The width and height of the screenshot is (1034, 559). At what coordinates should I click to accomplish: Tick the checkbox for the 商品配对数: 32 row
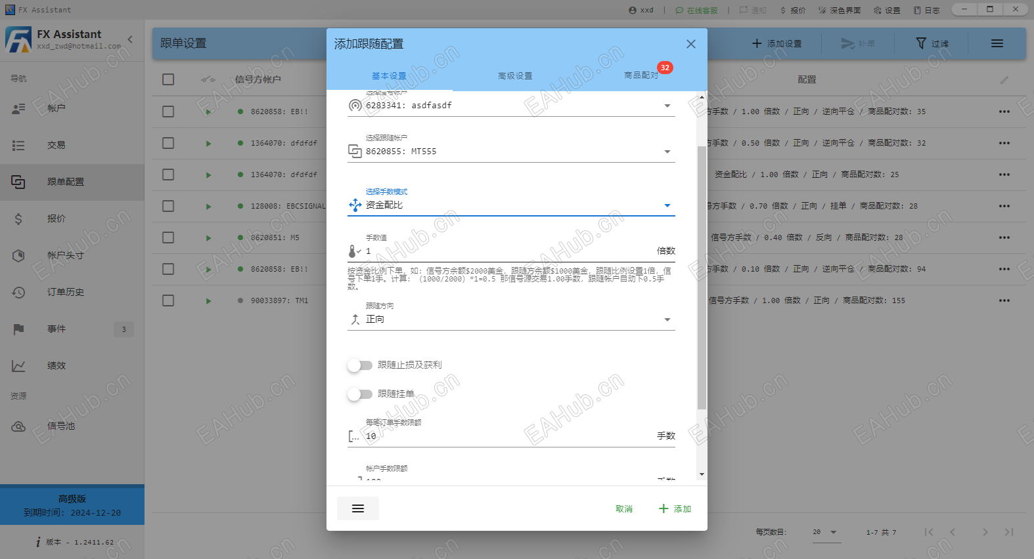coord(168,143)
